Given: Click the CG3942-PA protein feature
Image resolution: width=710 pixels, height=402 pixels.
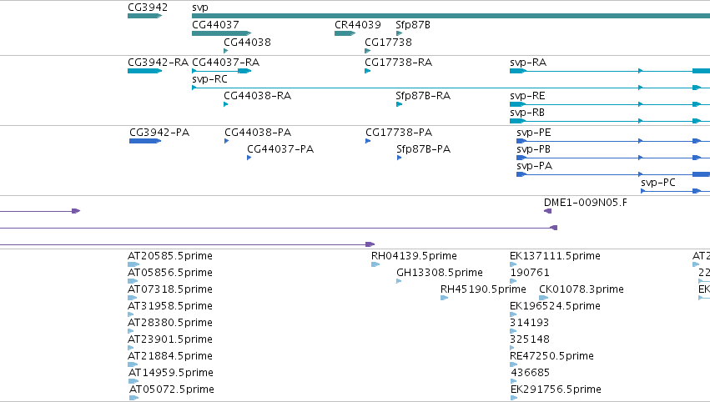Looking at the screenshot, I should 145,141.
